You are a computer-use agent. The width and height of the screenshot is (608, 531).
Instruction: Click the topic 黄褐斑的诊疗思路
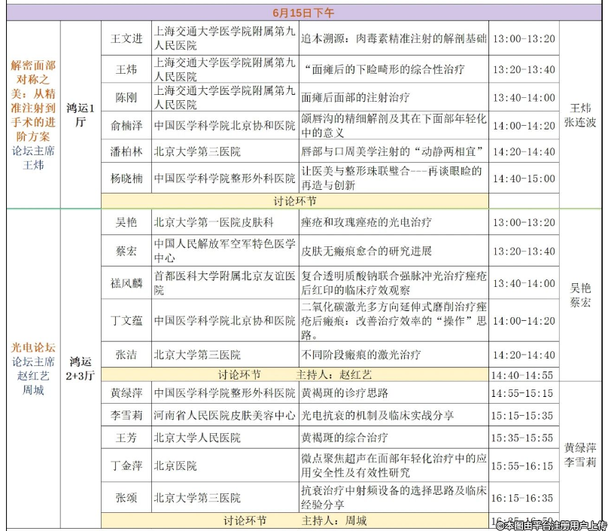[x=345, y=393]
